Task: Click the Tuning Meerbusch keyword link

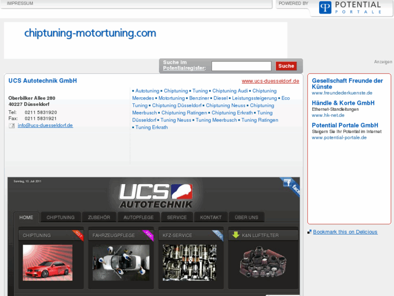Action: (x=216, y=120)
